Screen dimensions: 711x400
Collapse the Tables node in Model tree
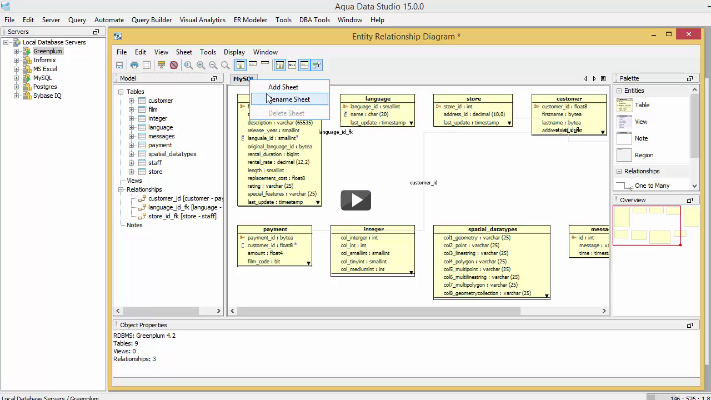pyautogui.click(x=121, y=92)
